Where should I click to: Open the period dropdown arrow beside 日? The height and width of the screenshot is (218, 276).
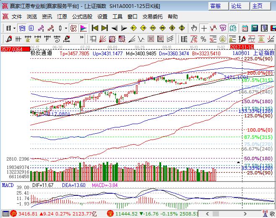coord(14,28)
